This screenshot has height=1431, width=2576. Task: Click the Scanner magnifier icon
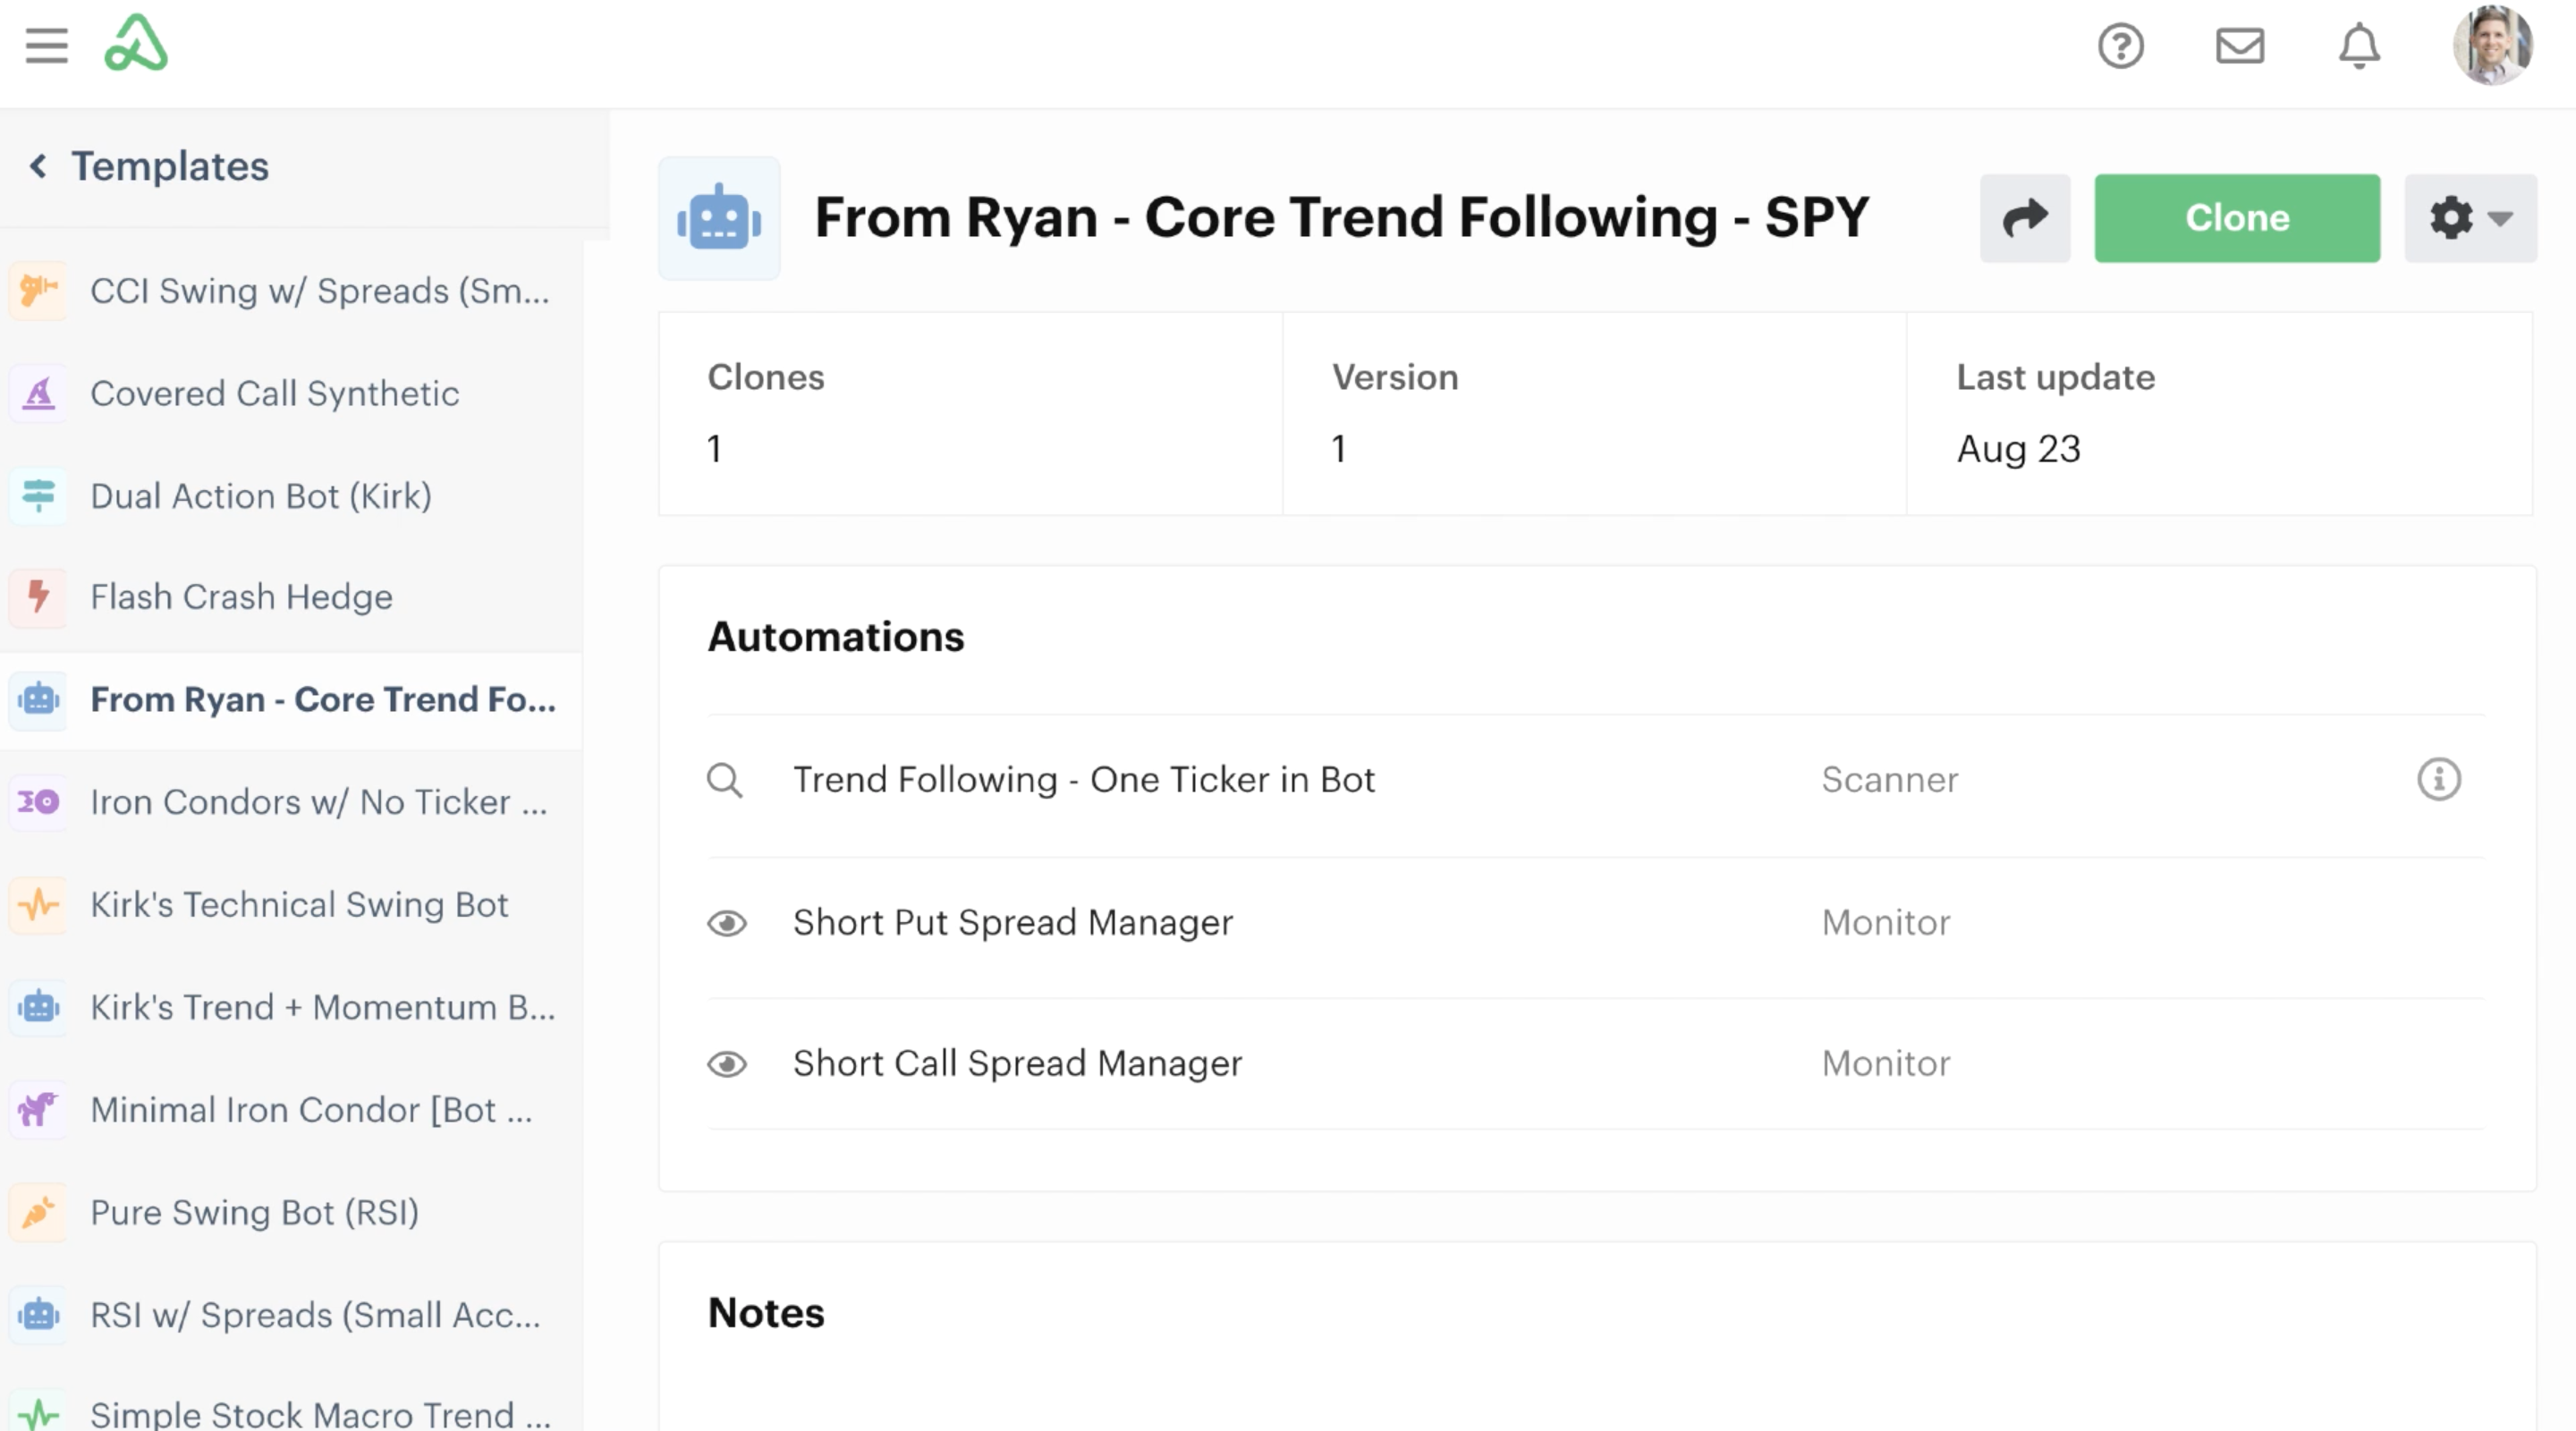coord(725,780)
